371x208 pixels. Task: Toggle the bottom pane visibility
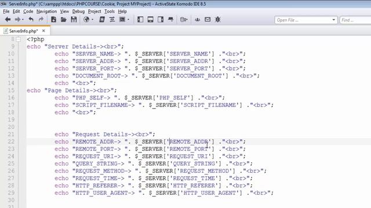click(151, 20)
